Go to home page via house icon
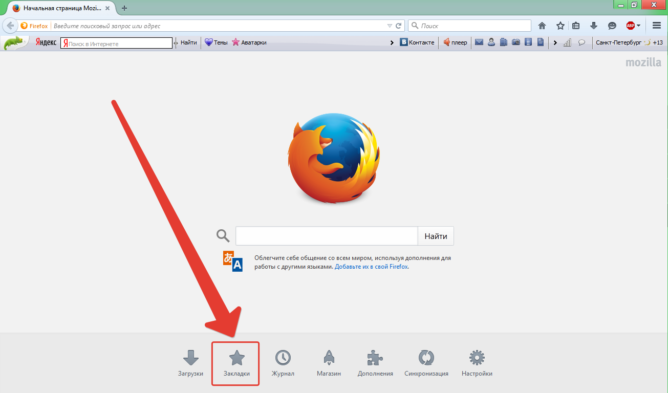Image resolution: width=668 pixels, height=393 pixels. coord(542,26)
